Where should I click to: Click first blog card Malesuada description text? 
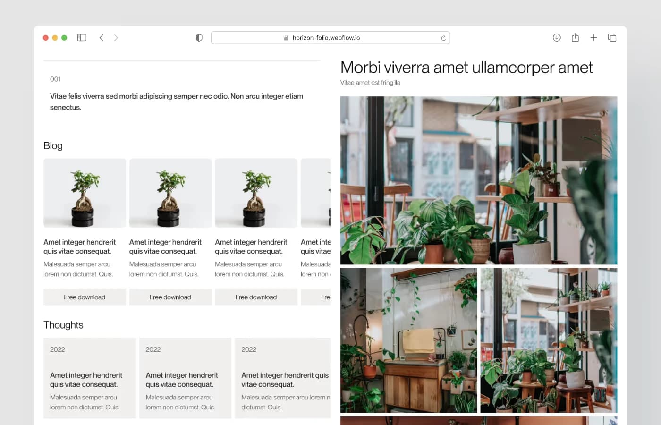pyautogui.click(x=78, y=269)
